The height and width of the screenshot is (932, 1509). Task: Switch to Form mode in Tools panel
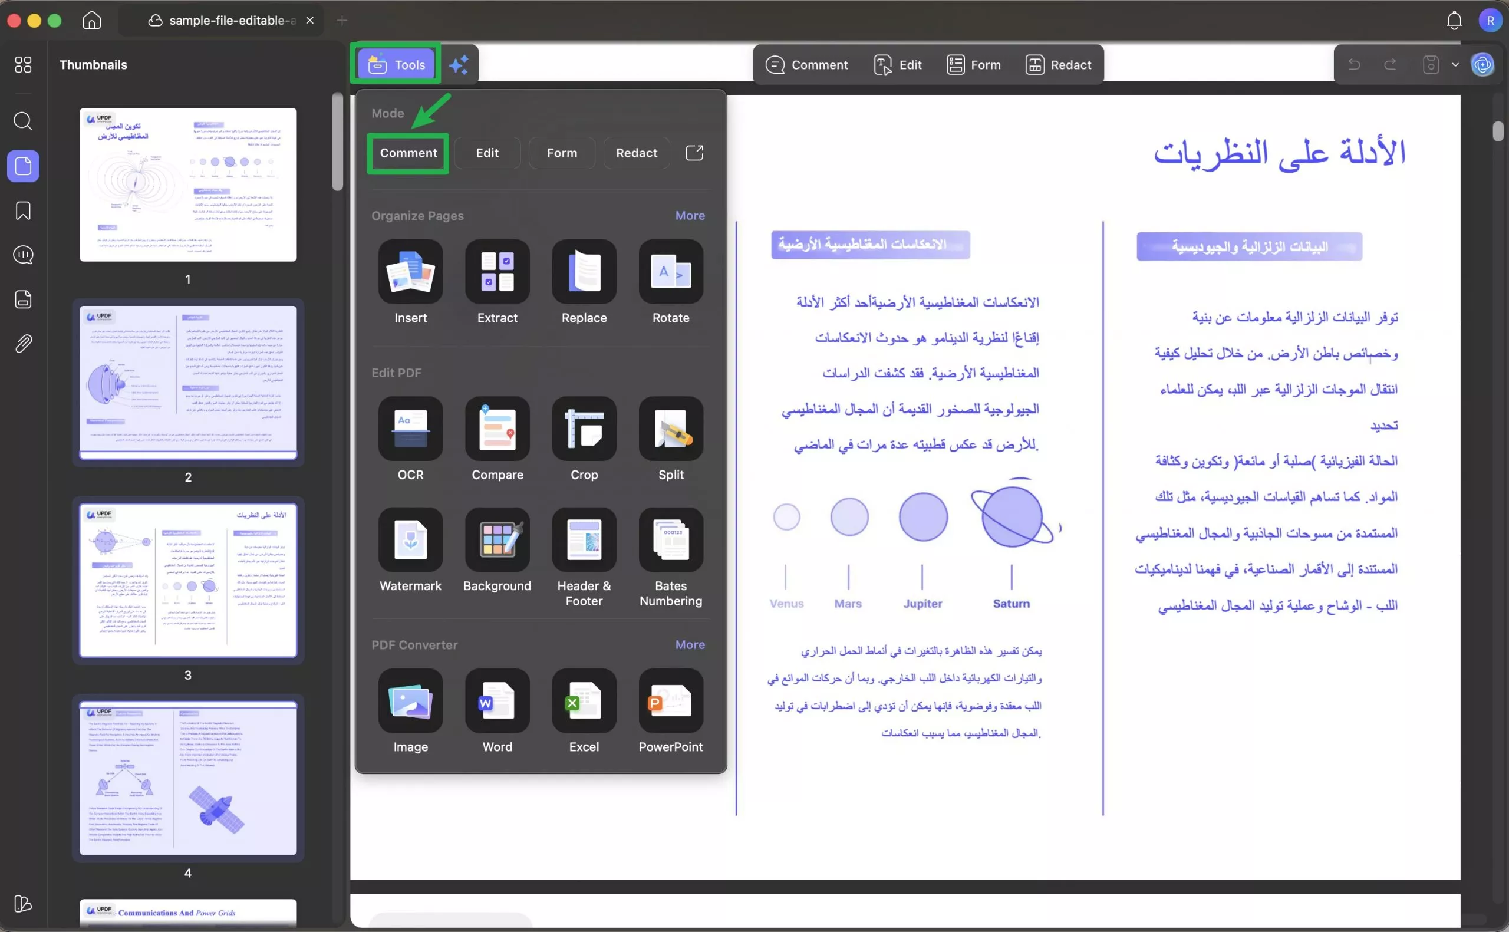click(x=562, y=153)
